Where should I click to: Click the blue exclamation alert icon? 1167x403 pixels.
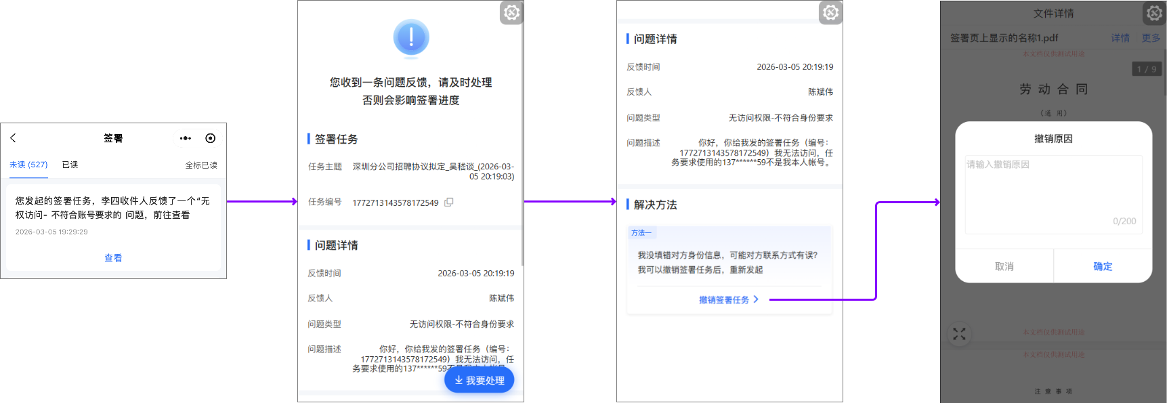coord(411,38)
